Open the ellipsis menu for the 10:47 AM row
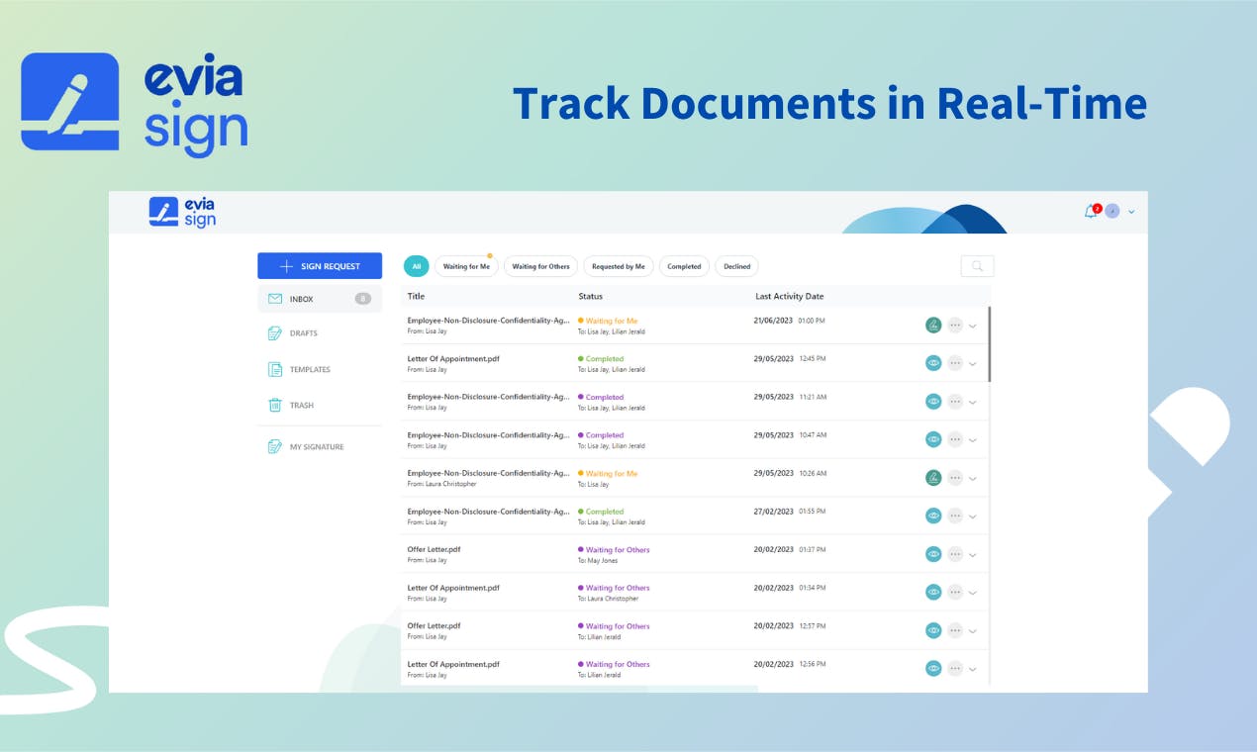 click(955, 439)
